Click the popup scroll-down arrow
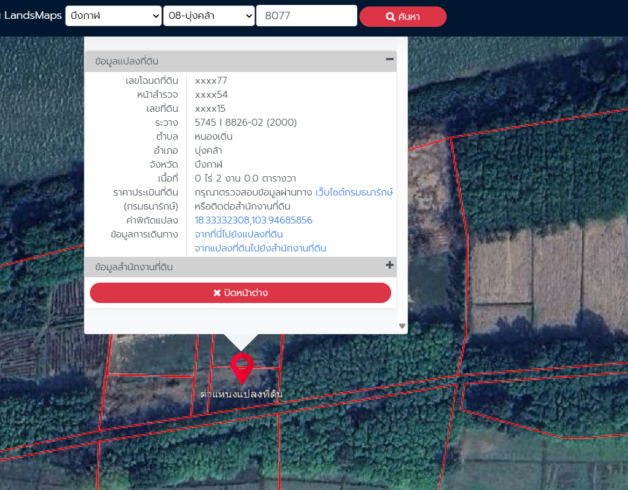The width and height of the screenshot is (628, 490). coord(401,326)
